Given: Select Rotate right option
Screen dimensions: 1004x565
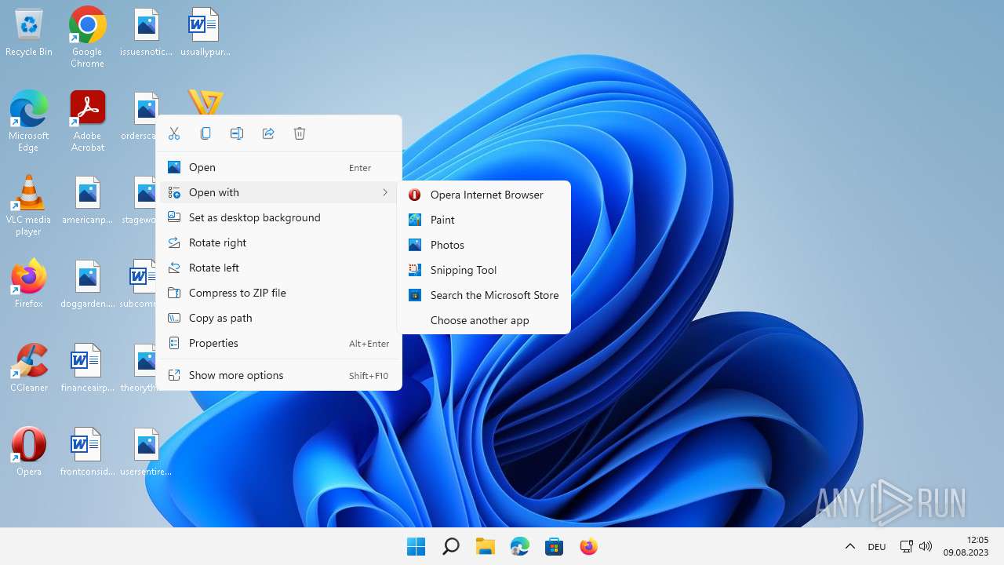Looking at the screenshot, I should (x=279, y=242).
